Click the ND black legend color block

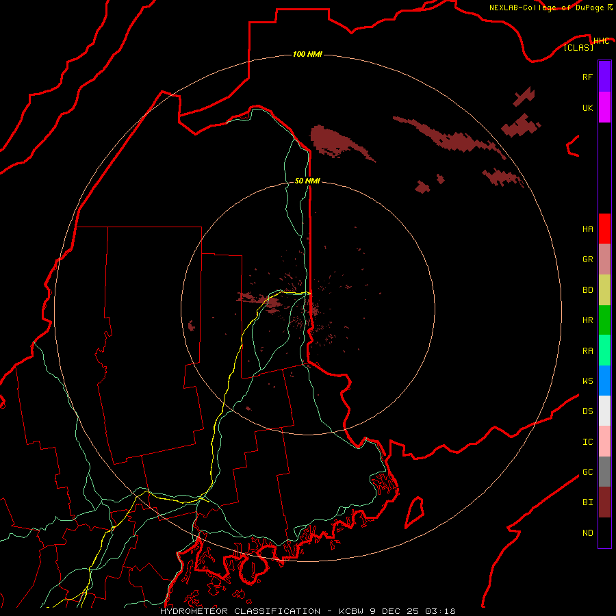(604, 532)
